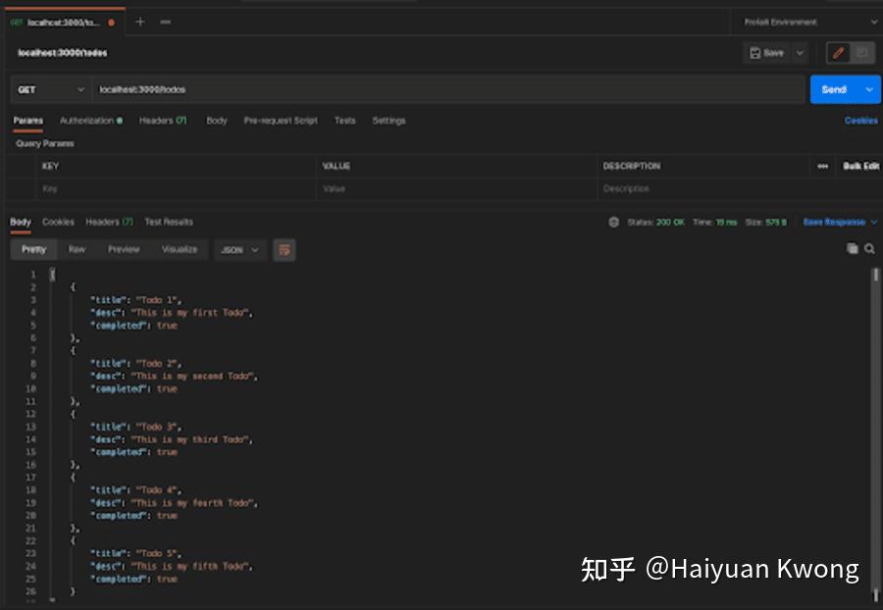883x610 pixels.
Task: Open response search with the magnifier icon
Action: pyautogui.click(x=869, y=250)
